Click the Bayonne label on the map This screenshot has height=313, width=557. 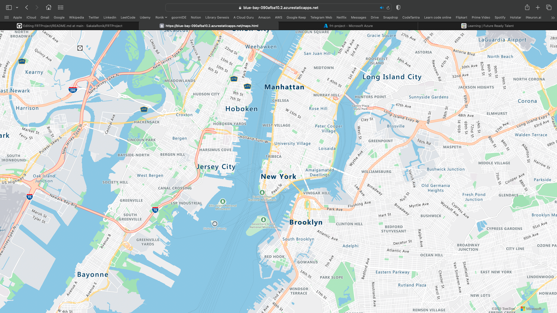click(93, 274)
